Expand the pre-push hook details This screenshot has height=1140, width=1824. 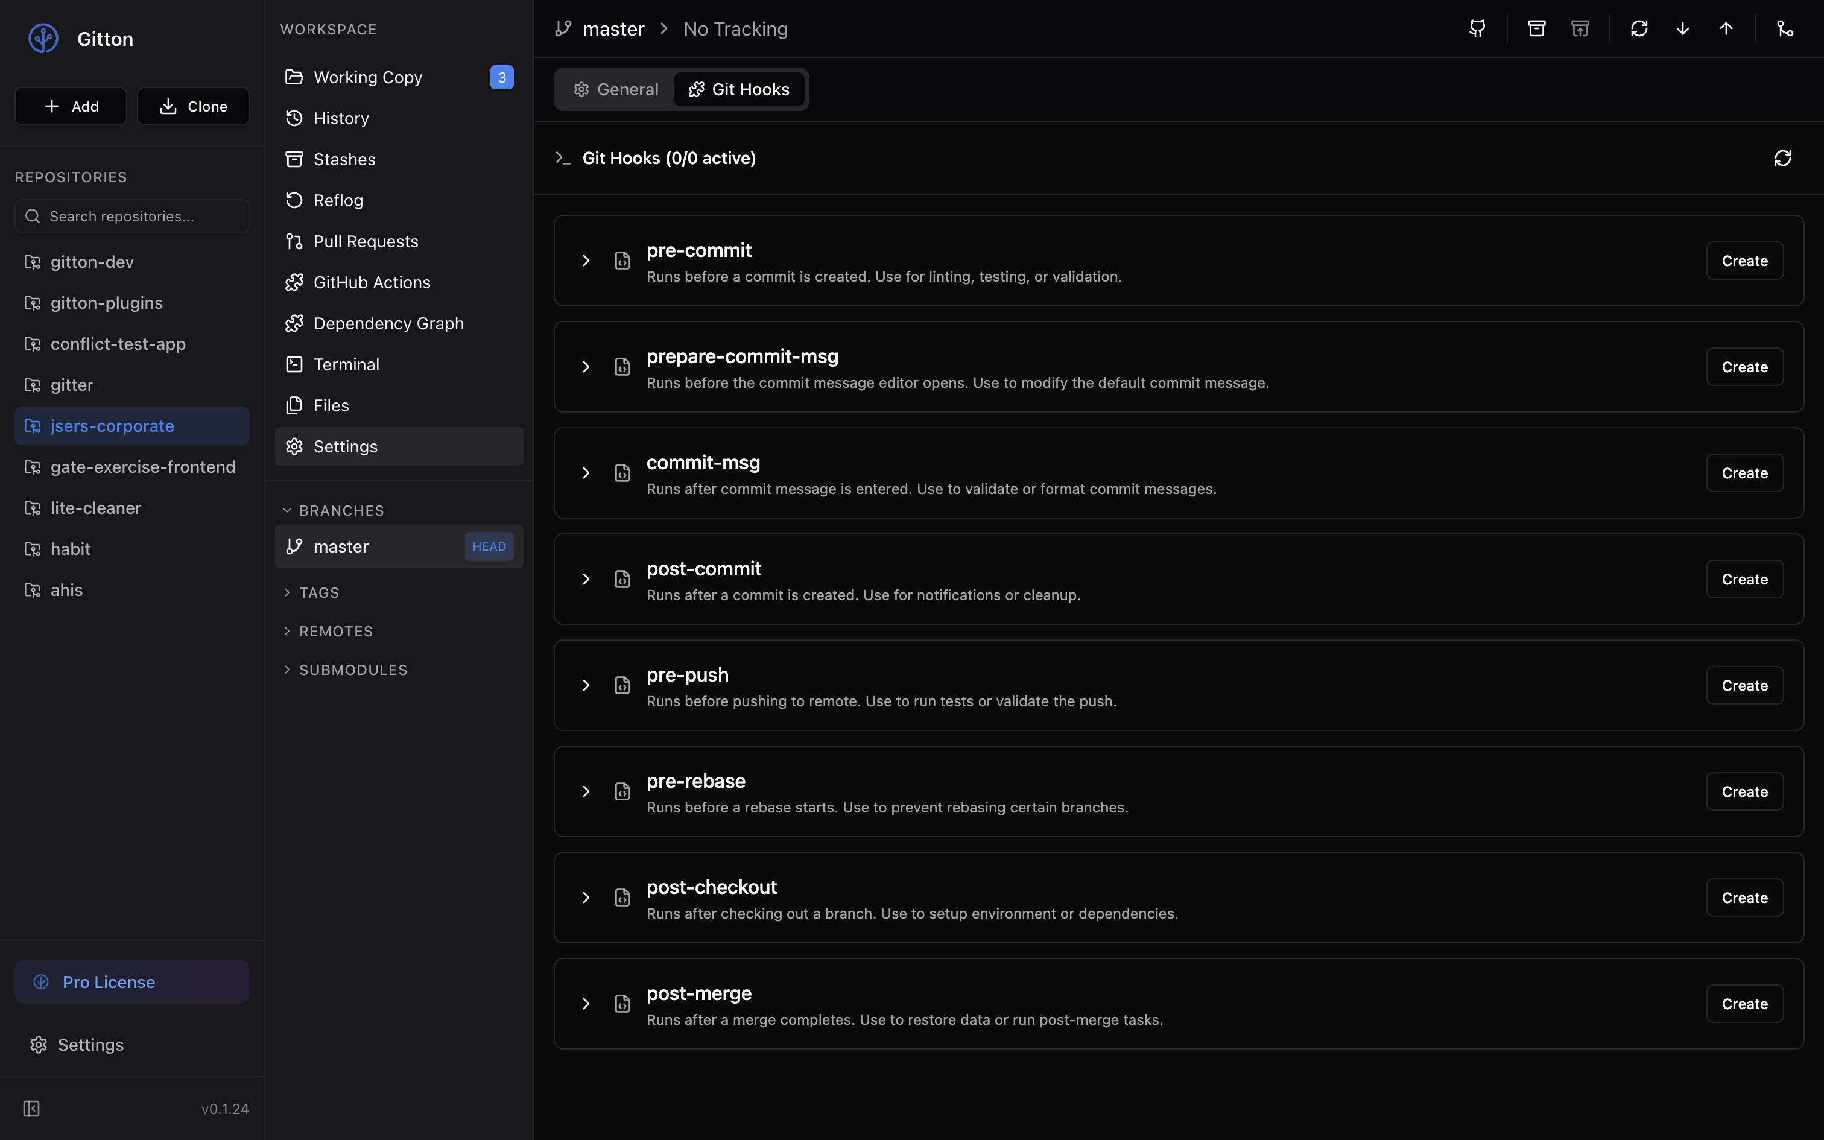point(586,685)
